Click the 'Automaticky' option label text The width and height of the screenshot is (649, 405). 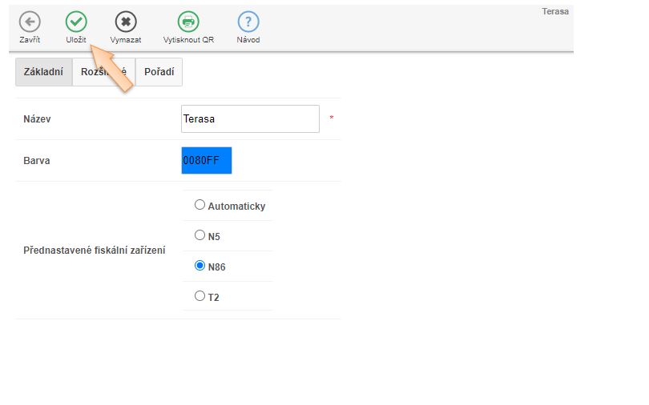pyautogui.click(x=236, y=207)
